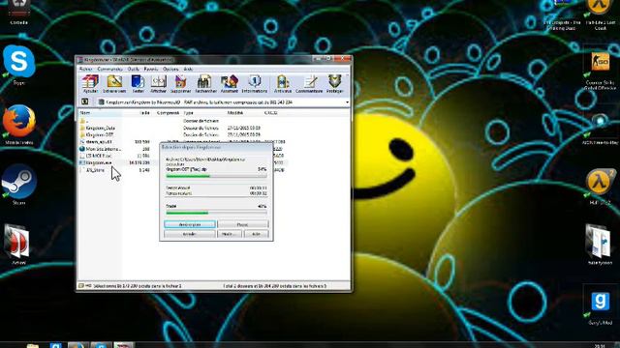This screenshot has height=348, width=620.
Task: Select the Mozilla Firefox desktop icon
Action: [x=19, y=125]
